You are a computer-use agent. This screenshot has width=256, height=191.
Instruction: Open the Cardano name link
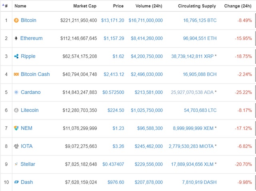[x=31, y=92]
